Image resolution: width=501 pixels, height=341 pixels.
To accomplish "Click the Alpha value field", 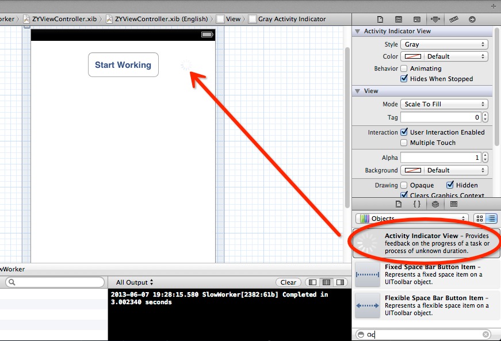I will coord(441,158).
